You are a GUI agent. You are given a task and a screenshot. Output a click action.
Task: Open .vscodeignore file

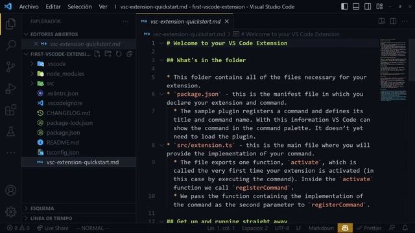pos(64,103)
